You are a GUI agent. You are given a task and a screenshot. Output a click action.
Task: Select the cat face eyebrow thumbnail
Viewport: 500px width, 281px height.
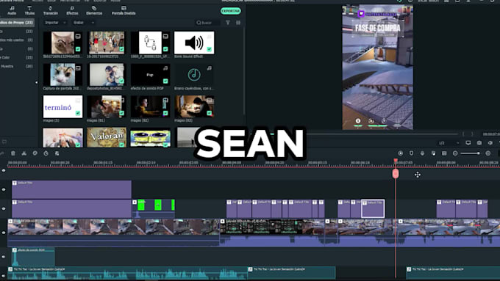pos(63,43)
